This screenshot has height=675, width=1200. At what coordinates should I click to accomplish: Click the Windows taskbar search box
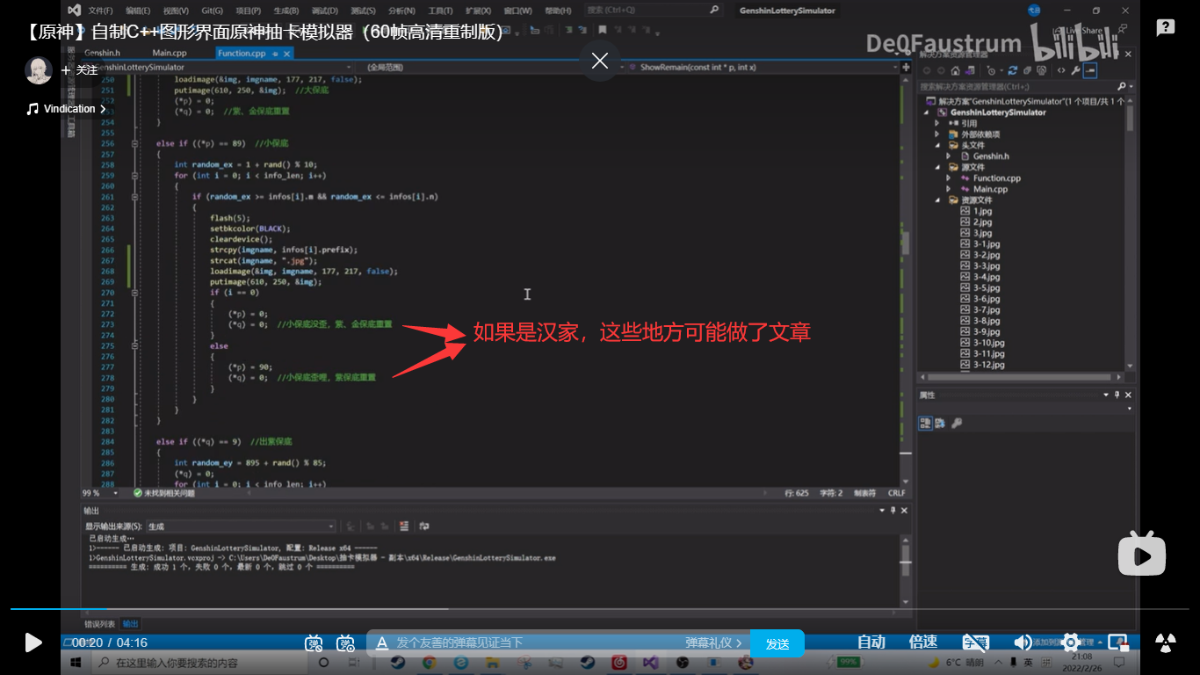click(200, 663)
